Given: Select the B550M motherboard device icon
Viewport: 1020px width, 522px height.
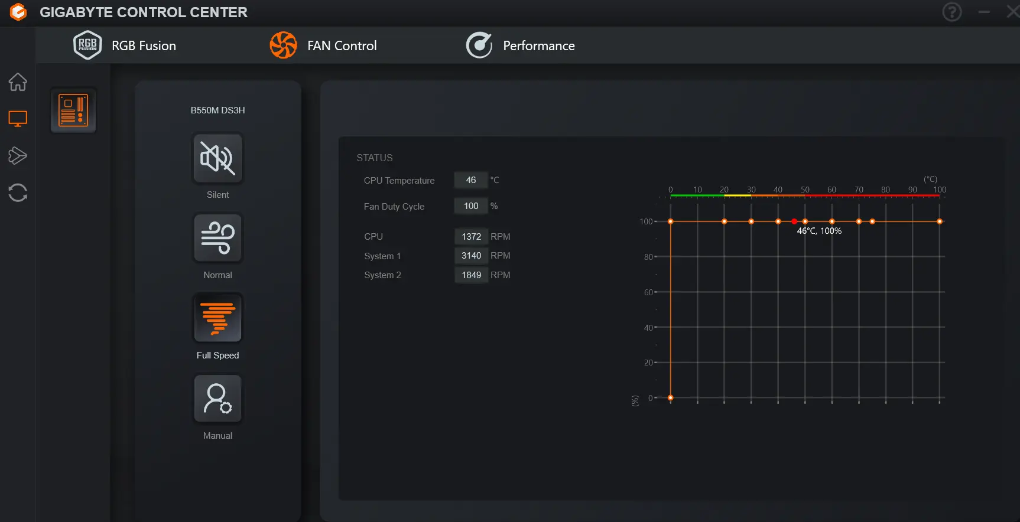Looking at the screenshot, I should click(73, 110).
